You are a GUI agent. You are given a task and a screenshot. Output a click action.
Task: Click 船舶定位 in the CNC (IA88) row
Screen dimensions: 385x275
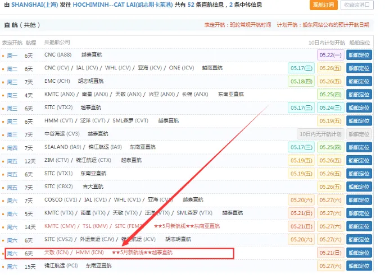coord(359,55)
